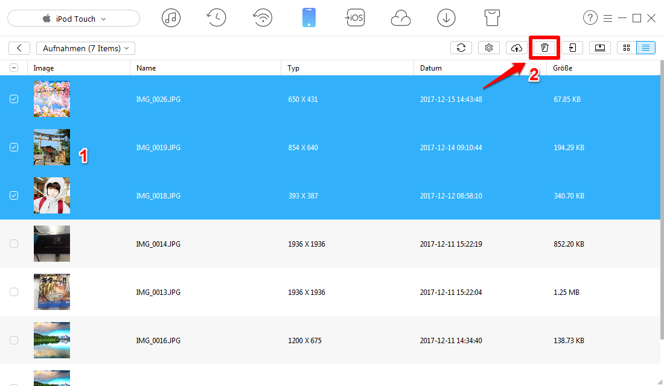Open the move to iOS icon
The width and height of the screenshot is (664, 386).
[355, 17]
